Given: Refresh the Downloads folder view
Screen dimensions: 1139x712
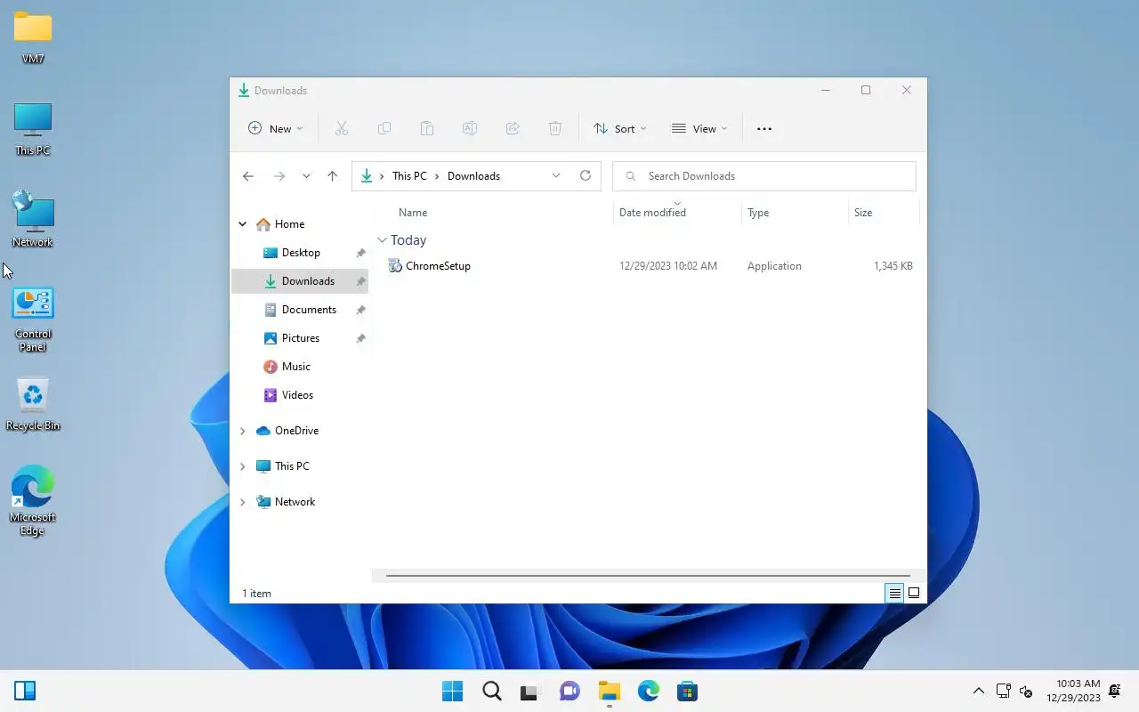Looking at the screenshot, I should point(586,175).
